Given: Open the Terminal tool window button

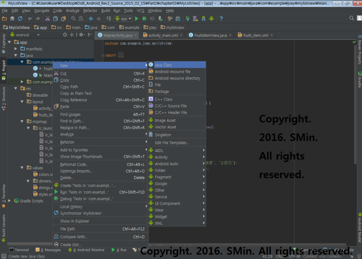Looking at the screenshot, I should tap(19, 250).
